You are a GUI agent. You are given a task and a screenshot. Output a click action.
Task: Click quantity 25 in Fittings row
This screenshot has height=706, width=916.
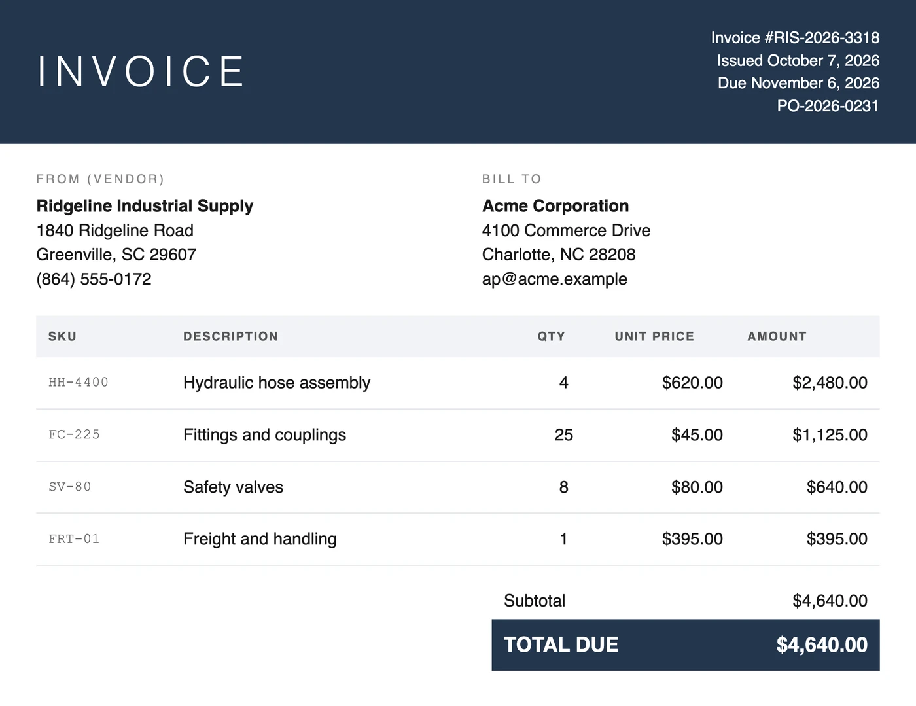pos(564,435)
